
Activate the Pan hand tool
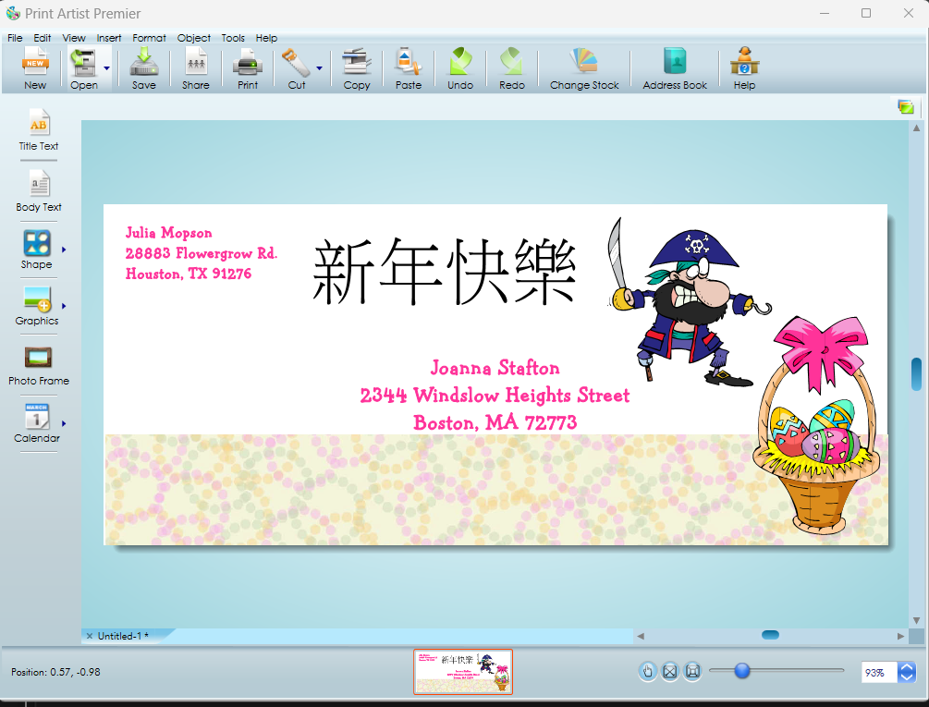tap(648, 671)
